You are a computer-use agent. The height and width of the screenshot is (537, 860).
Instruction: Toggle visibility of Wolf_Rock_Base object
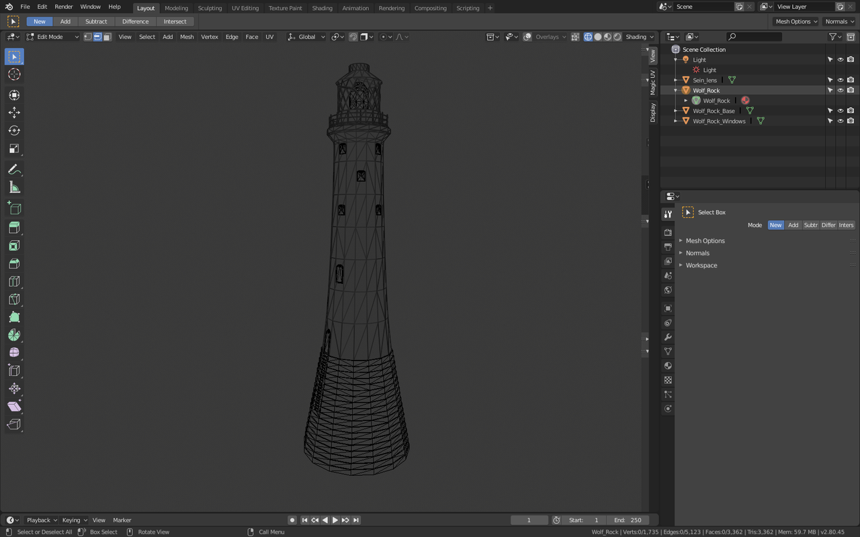point(840,111)
